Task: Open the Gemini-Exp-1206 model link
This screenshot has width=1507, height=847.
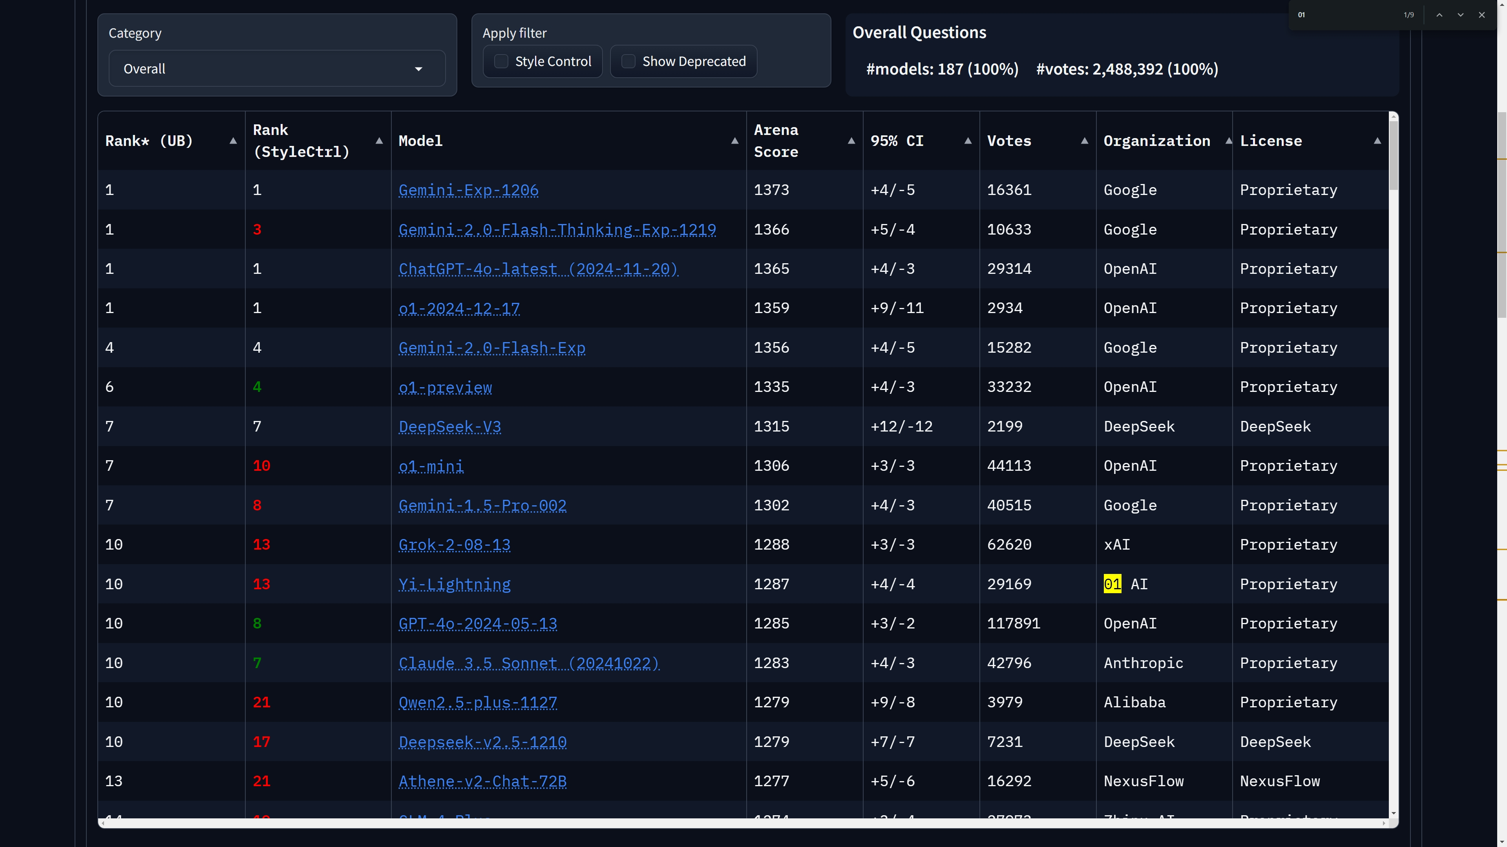Action: [x=468, y=190]
